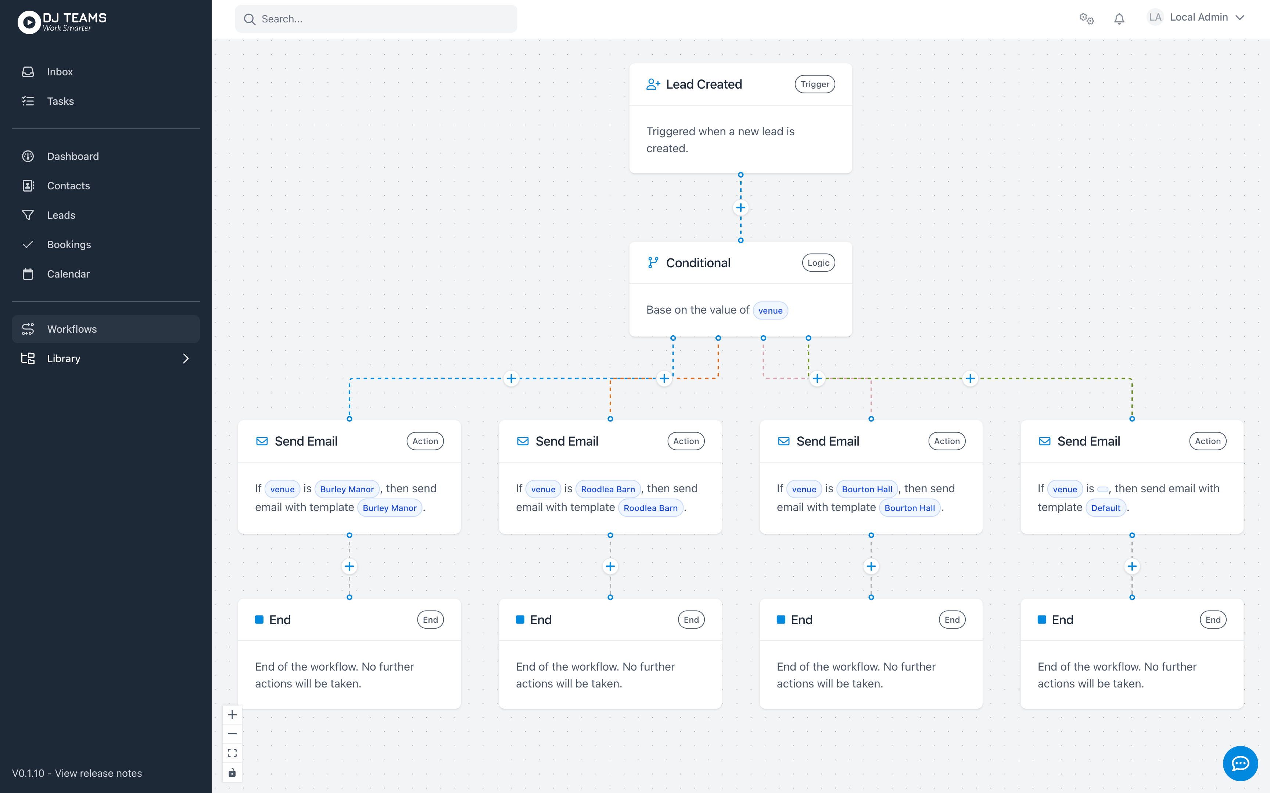The height and width of the screenshot is (793, 1270).
Task: Click into the Search field
Action: coord(376,18)
